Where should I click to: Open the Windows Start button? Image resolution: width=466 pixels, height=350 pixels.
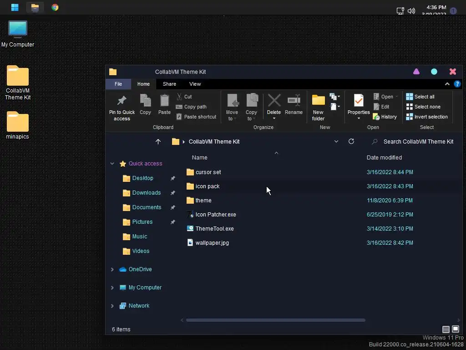coord(15,7)
